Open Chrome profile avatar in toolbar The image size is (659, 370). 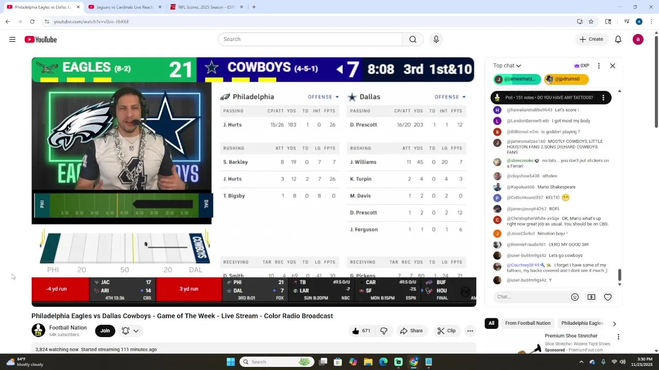point(639,22)
